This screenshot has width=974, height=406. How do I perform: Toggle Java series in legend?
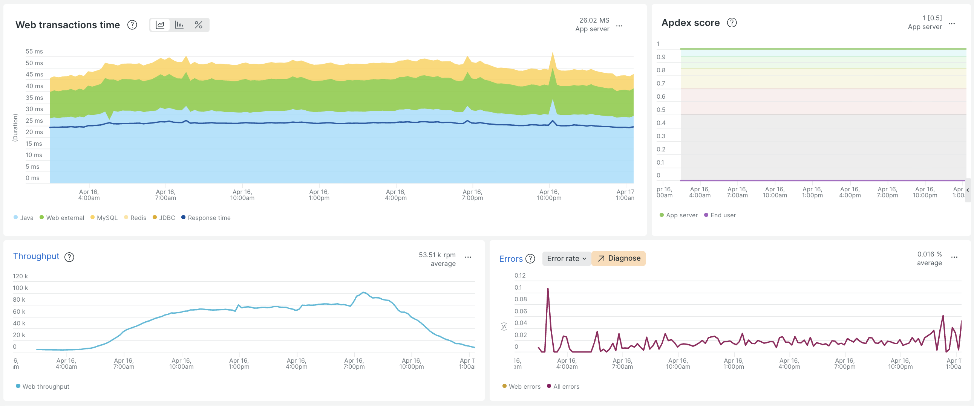click(x=23, y=218)
